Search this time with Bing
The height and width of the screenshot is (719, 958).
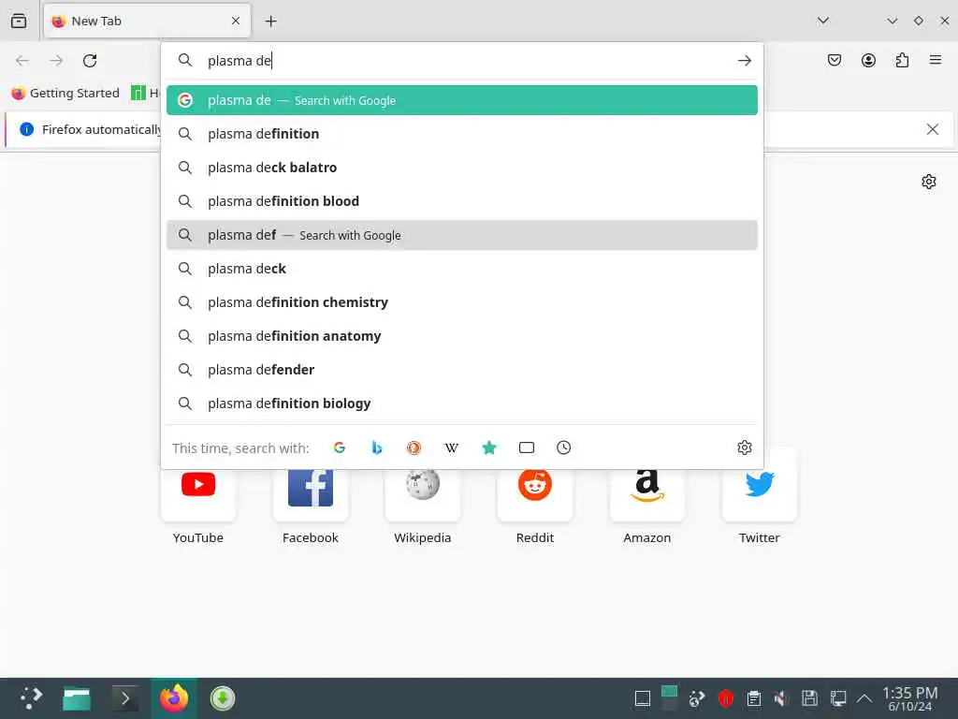tap(377, 448)
